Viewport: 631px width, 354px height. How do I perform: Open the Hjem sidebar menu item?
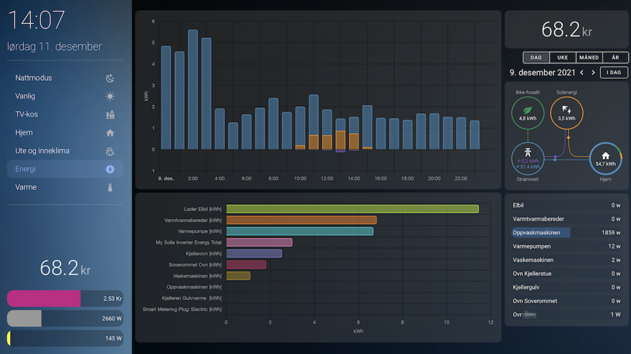65,133
